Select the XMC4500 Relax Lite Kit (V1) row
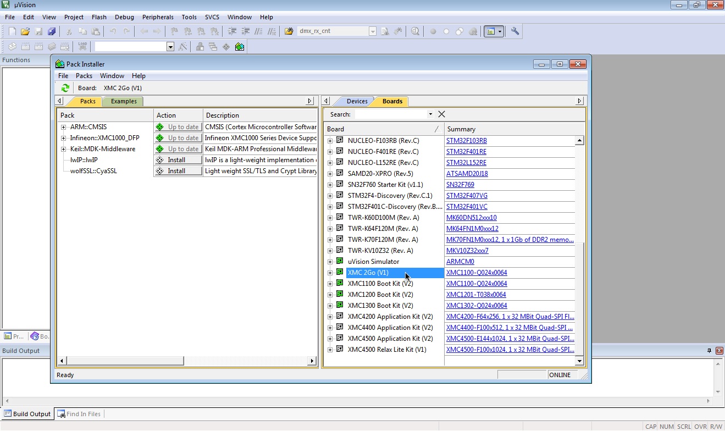 [x=387, y=350]
